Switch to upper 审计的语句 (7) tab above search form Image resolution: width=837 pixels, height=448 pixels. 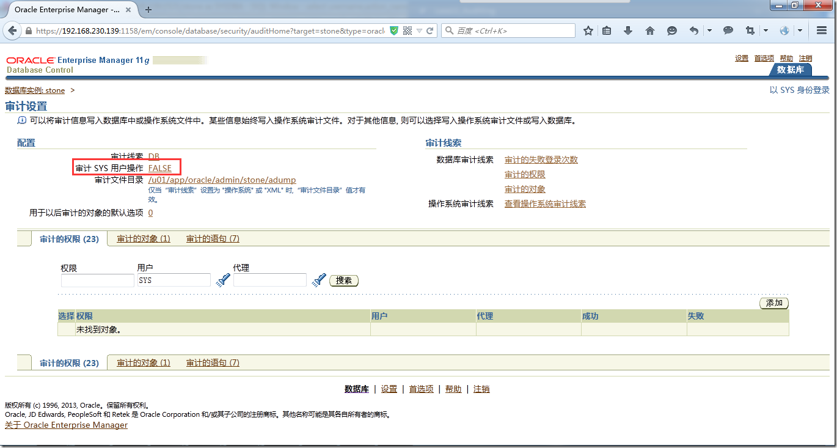[213, 239]
